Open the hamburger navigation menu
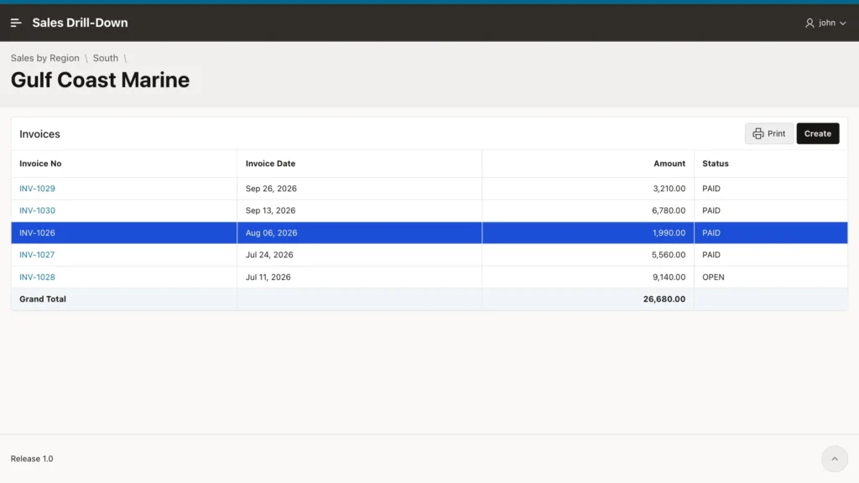This screenshot has width=859, height=483. [x=16, y=23]
